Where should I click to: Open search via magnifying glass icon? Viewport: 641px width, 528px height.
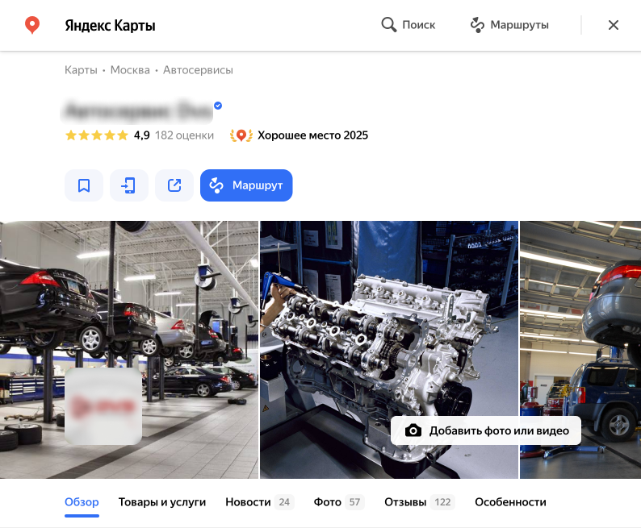click(389, 25)
